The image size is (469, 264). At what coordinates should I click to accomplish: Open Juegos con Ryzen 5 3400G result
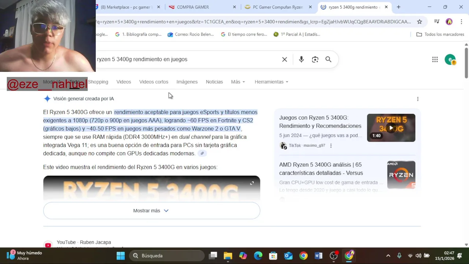pos(320,122)
